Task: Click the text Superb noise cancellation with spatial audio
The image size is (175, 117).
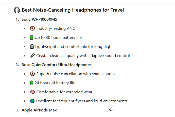Action: [x=75, y=74]
